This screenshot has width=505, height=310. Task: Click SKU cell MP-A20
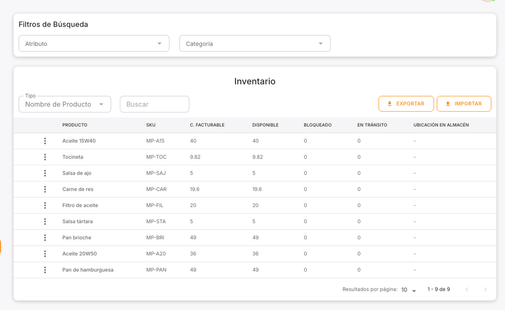click(156, 254)
